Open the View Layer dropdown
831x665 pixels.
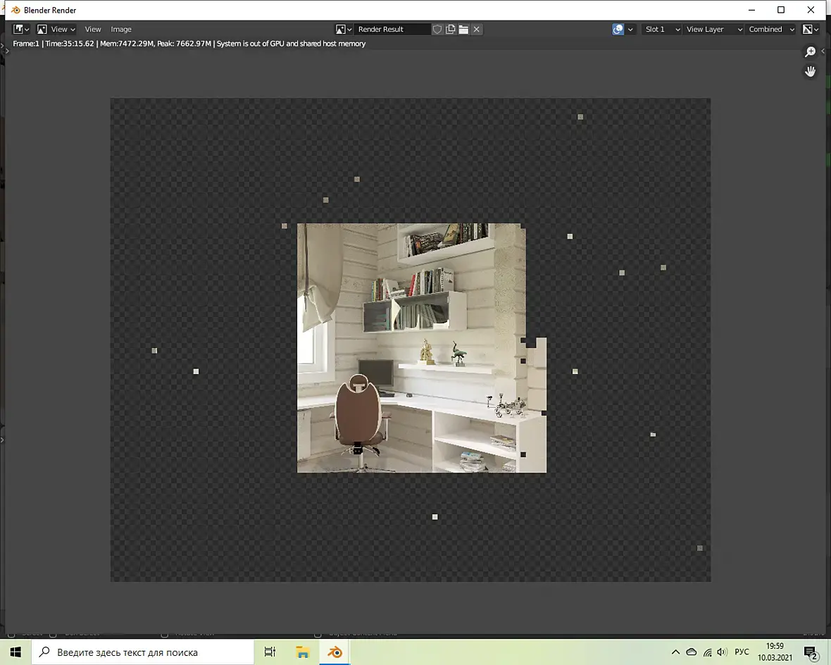pyautogui.click(x=713, y=29)
